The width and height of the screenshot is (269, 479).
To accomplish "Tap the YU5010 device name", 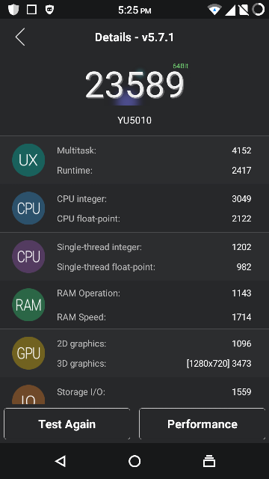I will (x=134, y=120).
